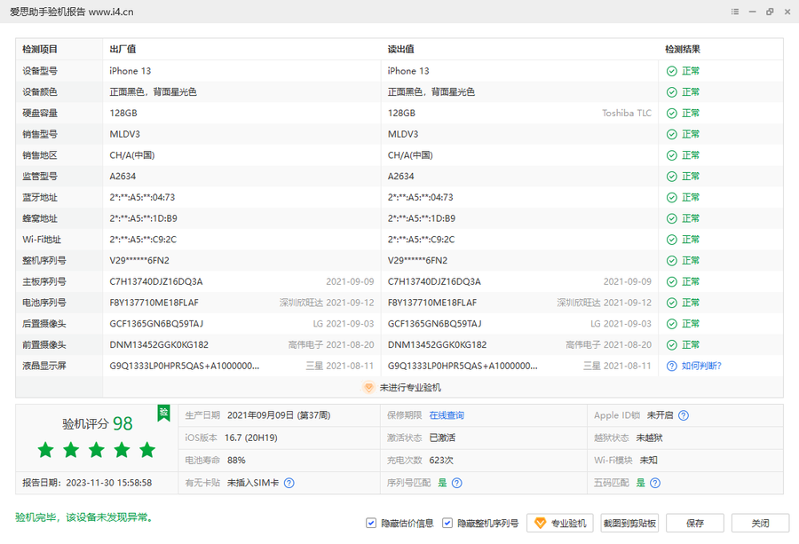Click the green check icon for 电池序列号
This screenshot has width=799, height=544.
(x=672, y=303)
